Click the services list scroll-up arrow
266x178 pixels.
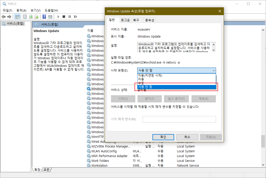coord(263,30)
